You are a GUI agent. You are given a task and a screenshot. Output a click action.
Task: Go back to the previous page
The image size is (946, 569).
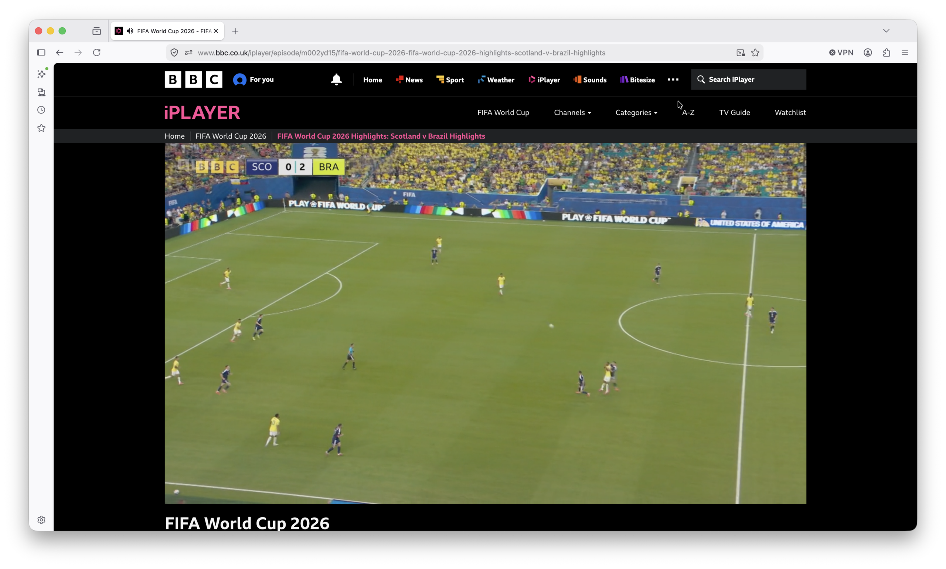tap(60, 53)
